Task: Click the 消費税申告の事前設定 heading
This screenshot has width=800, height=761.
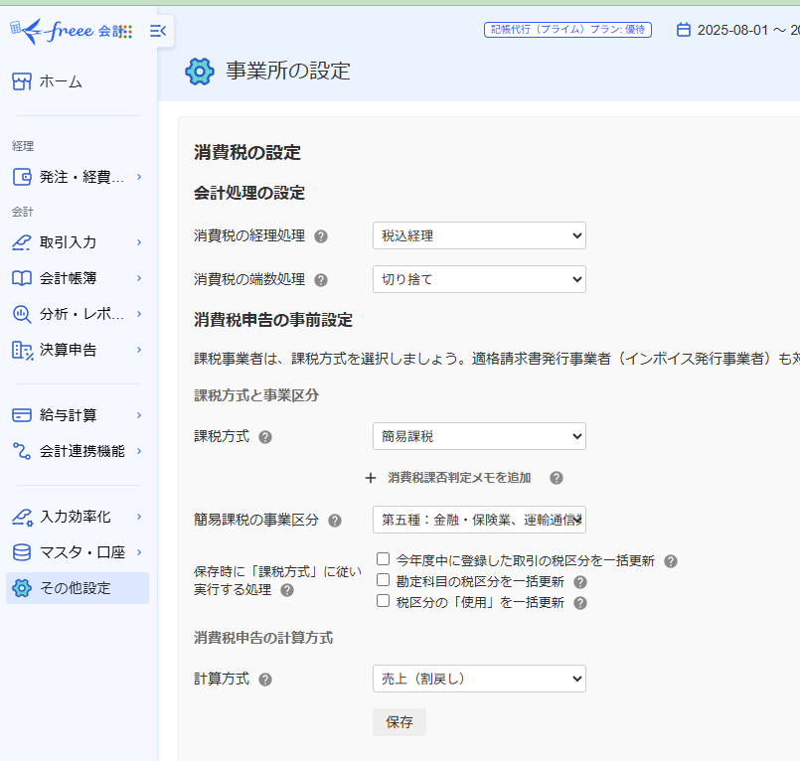Action: click(x=273, y=320)
